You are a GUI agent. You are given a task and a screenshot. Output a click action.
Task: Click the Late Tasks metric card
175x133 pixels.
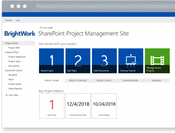click(x=52, y=106)
